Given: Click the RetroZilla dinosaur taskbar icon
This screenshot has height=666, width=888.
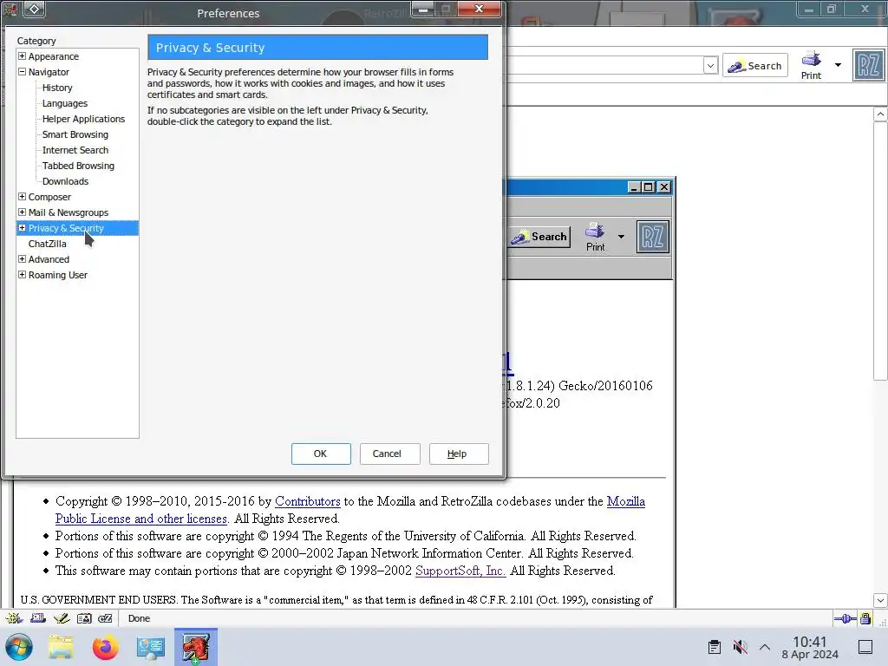Looking at the screenshot, I should 195,647.
